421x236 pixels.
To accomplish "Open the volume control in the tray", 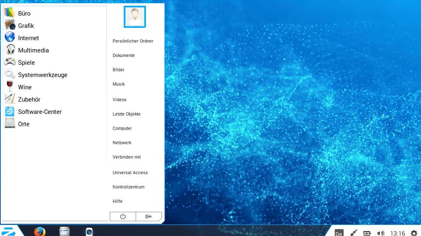I will click(380, 232).
